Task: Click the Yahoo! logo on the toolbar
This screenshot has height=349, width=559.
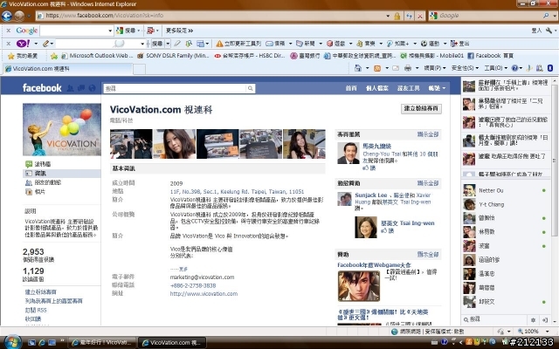Action: point(24,44)
